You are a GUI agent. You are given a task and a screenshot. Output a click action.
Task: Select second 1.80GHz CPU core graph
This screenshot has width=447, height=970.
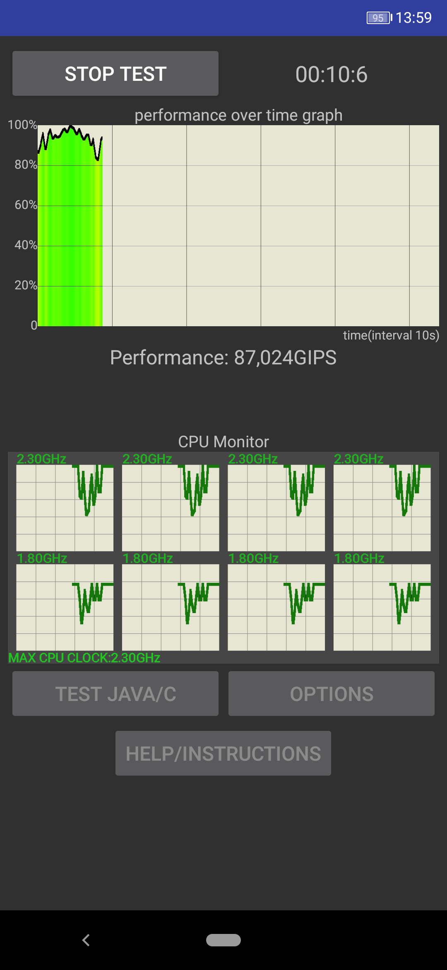pos(171,607)
